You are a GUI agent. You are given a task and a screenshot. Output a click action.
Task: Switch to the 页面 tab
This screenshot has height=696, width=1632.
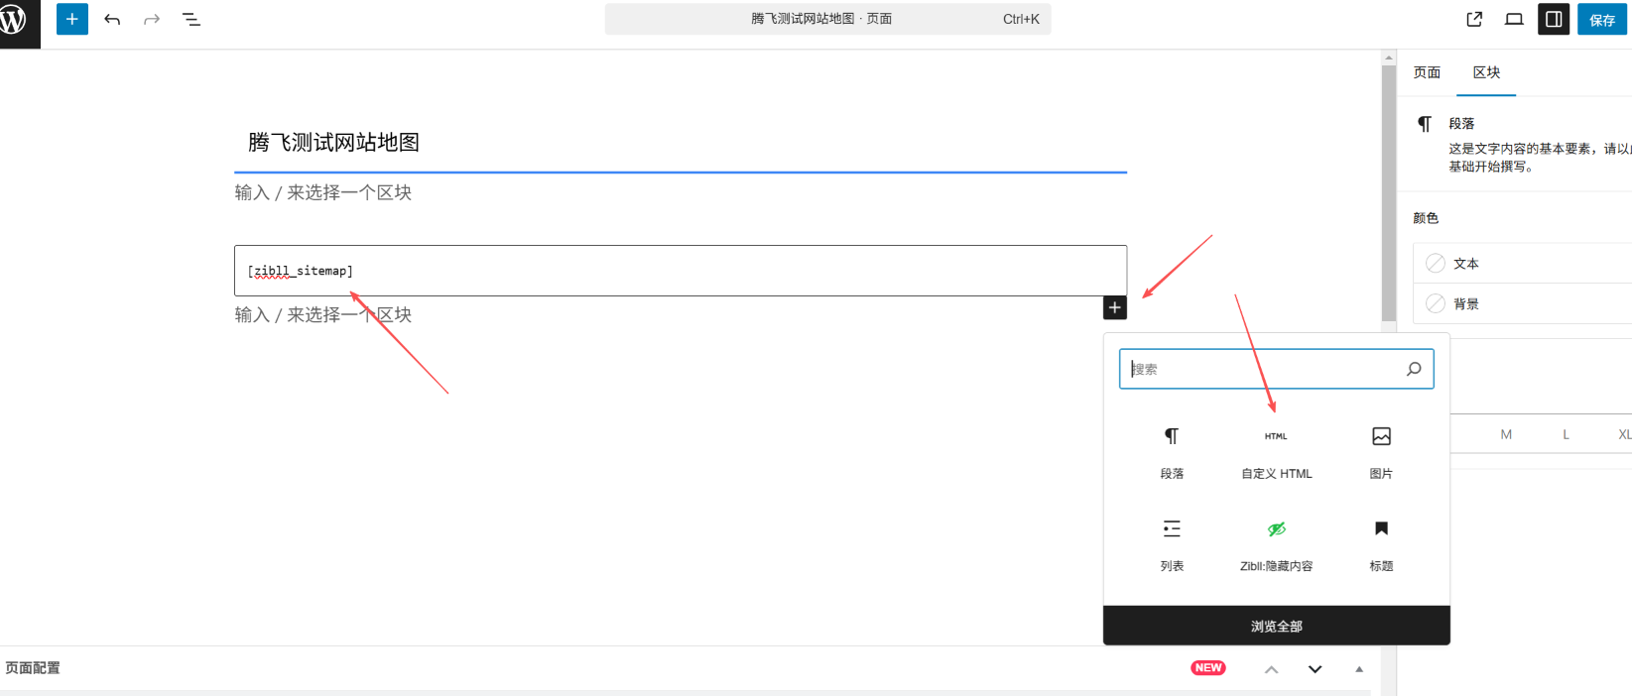(x=1427, y=72)
